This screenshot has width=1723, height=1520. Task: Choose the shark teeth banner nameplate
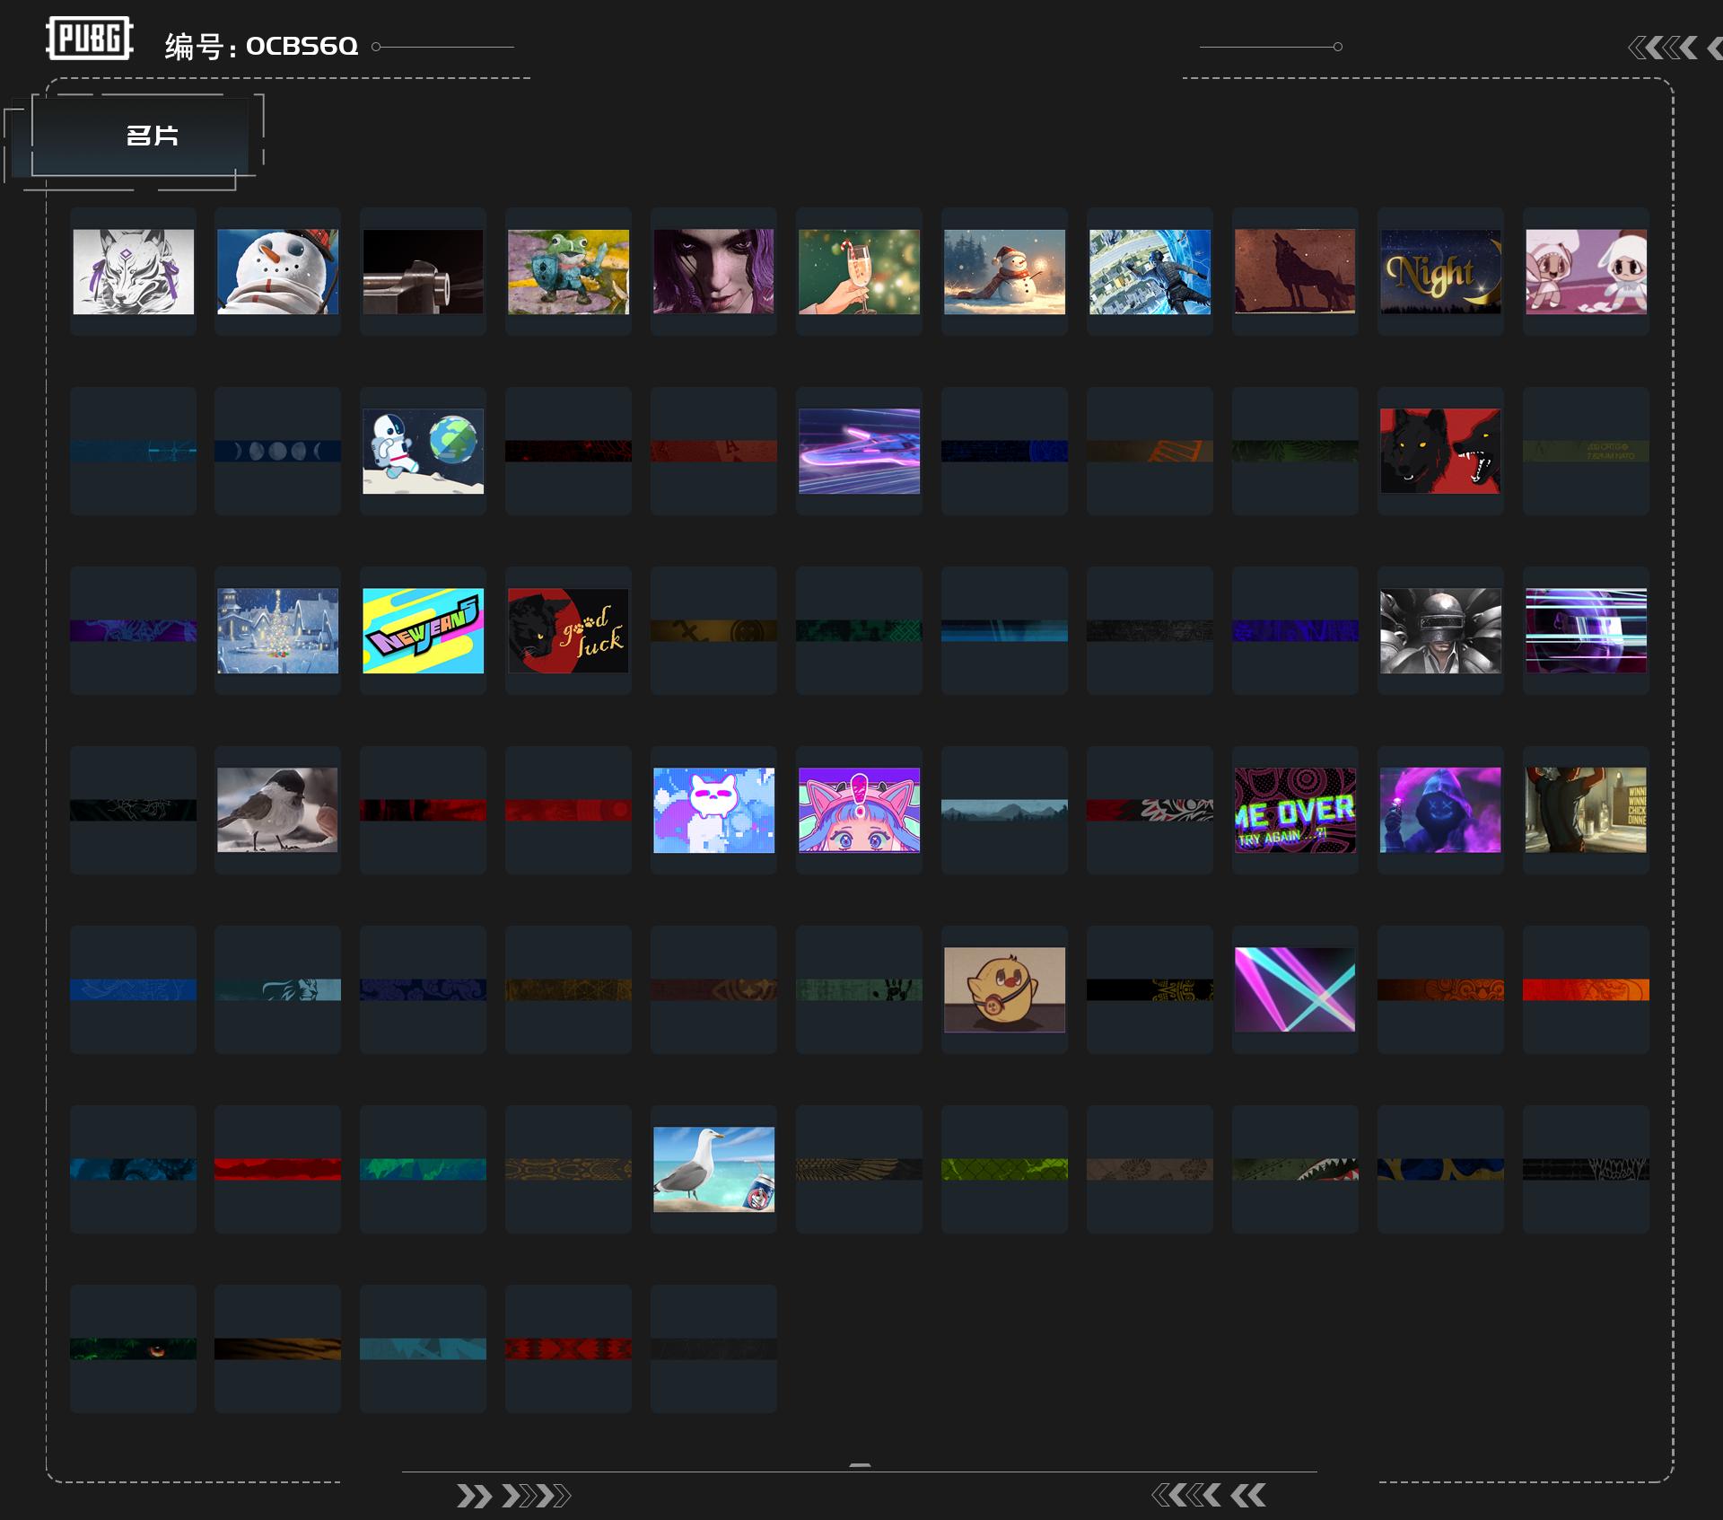(1295, 1169)
